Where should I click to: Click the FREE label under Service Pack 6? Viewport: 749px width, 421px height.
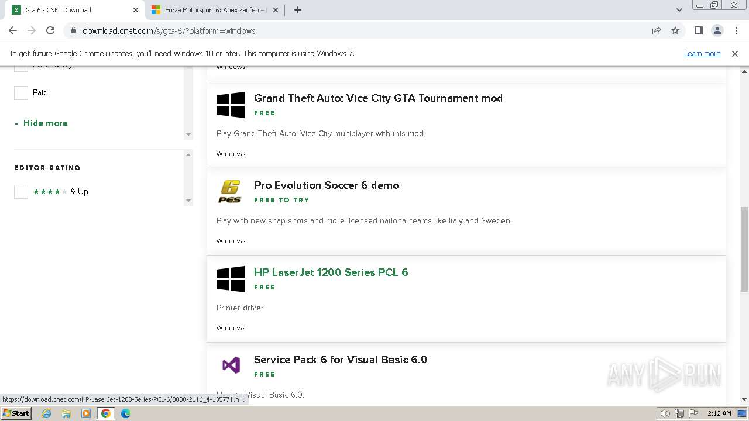click(x=264, y=374)
